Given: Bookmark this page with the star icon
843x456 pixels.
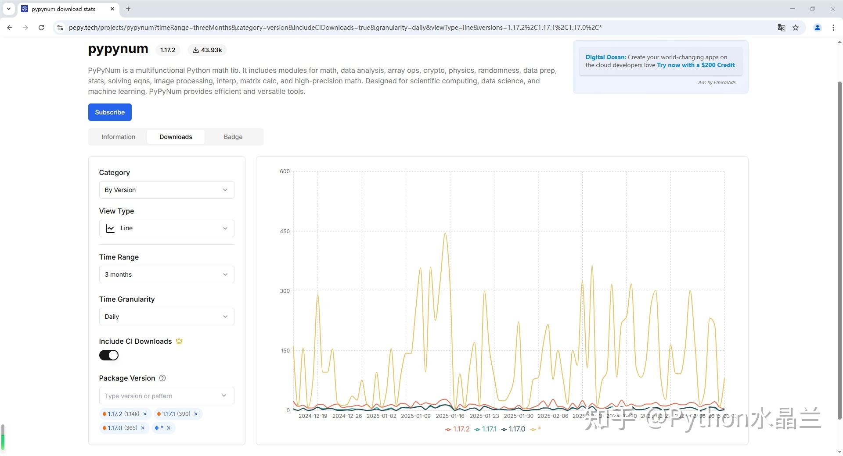Looking at the screenshot, I should [796, 28].
